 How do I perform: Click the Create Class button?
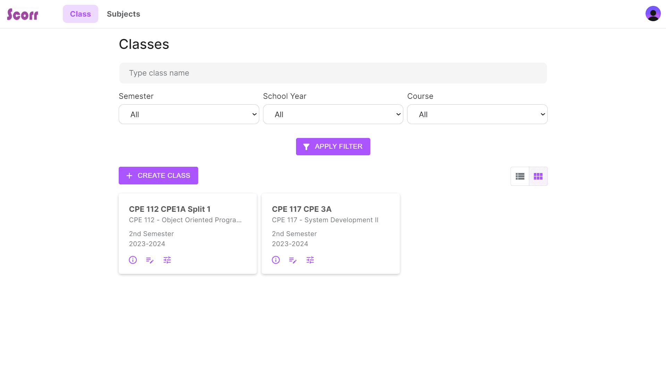click(x=158, y=176)
